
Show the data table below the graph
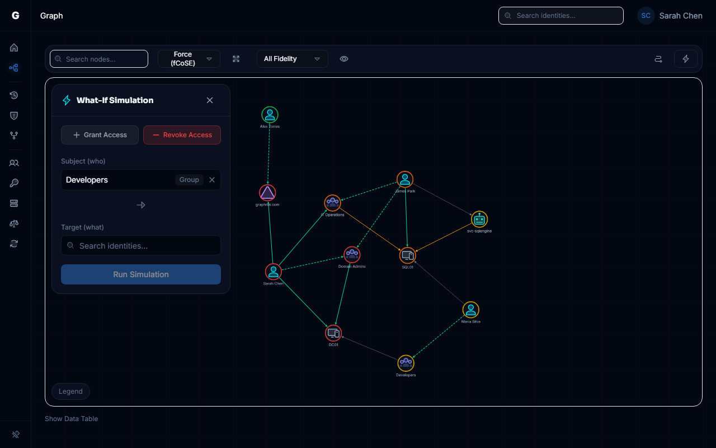71,418
